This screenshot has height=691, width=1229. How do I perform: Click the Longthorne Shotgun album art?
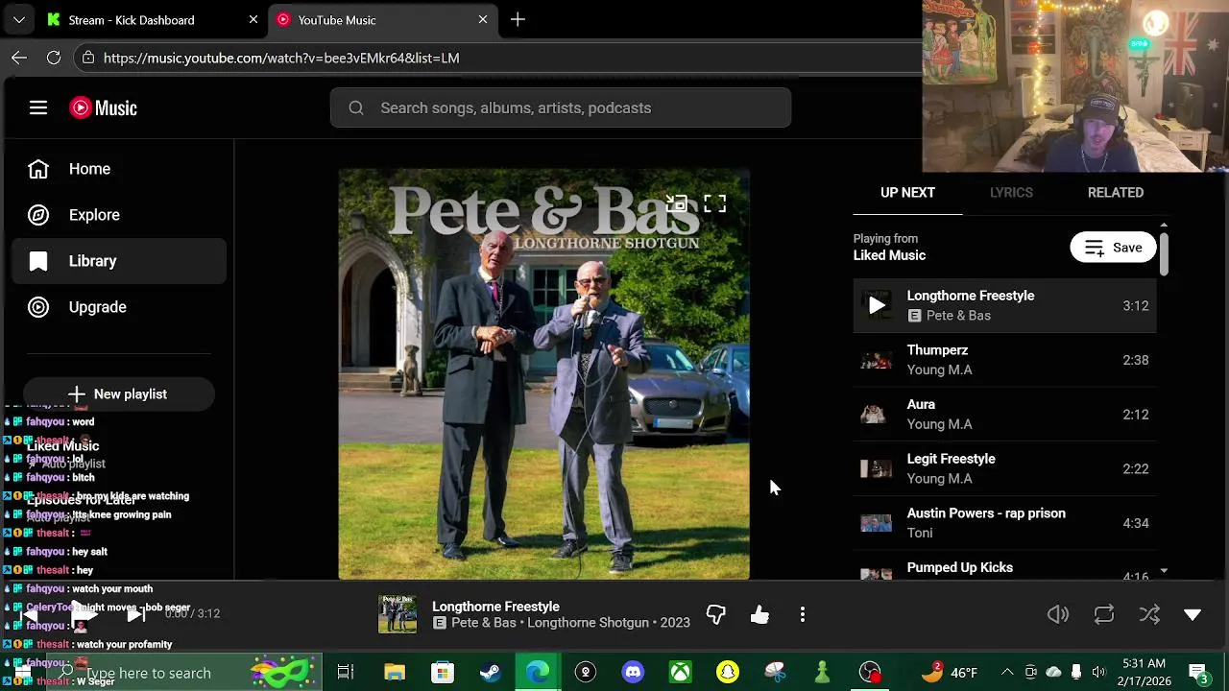point(543,374)
